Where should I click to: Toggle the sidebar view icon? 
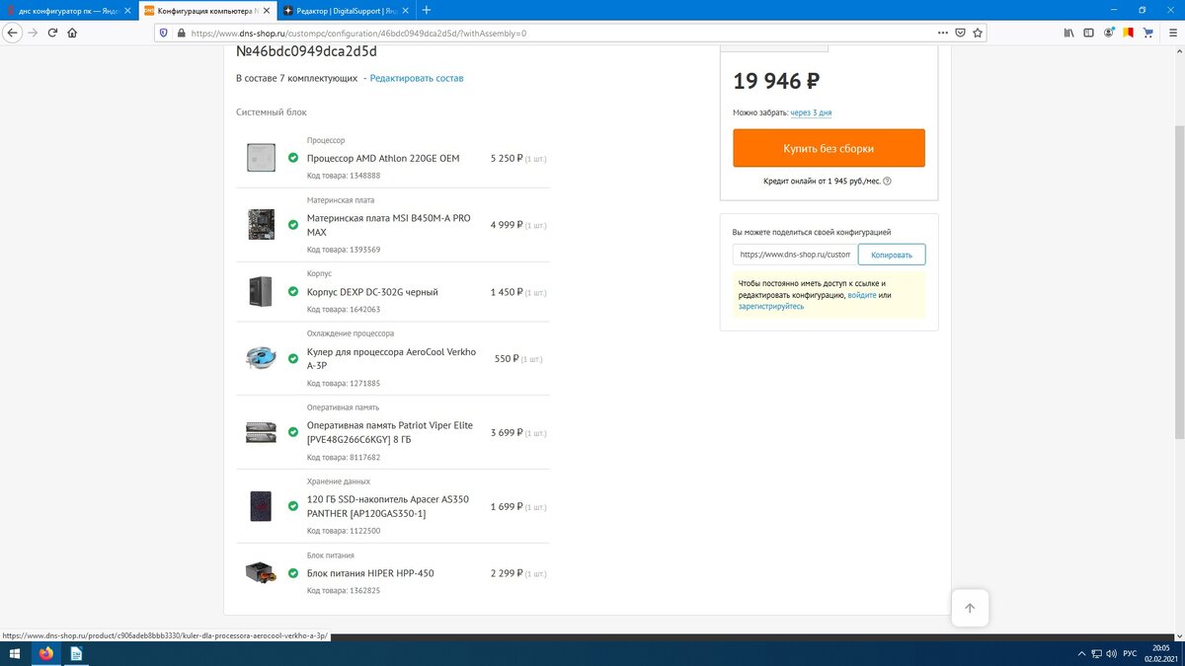1089,33
